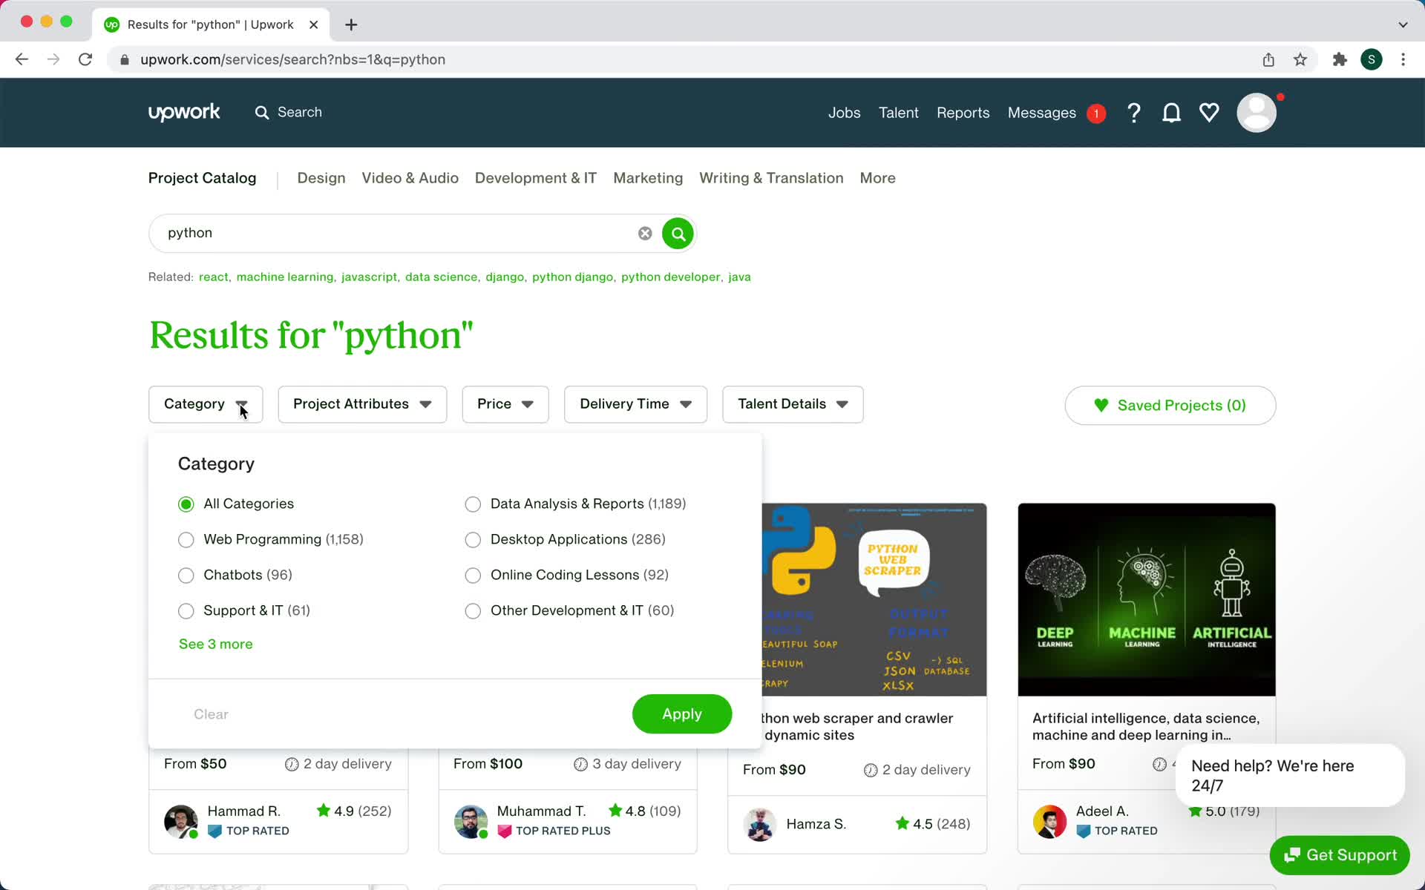This screenshot has width=1425, height=890.
Task: Click the magnifier icon in header search
Action: [x=261, y=113]
